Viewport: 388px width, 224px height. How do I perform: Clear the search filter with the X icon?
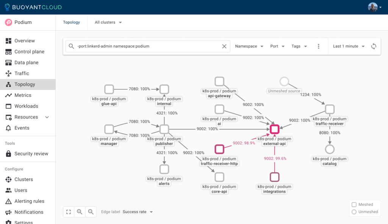224,46
